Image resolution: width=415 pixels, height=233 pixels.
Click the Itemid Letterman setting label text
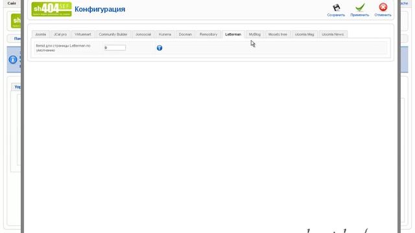pyautogui.click(x=64, y=48)
